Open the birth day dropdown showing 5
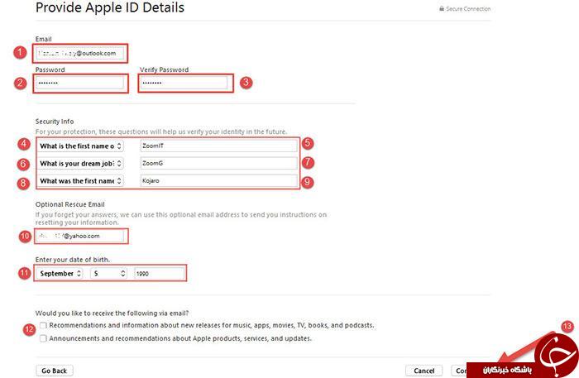Screen dimensions: 579x378 point(108,274)
